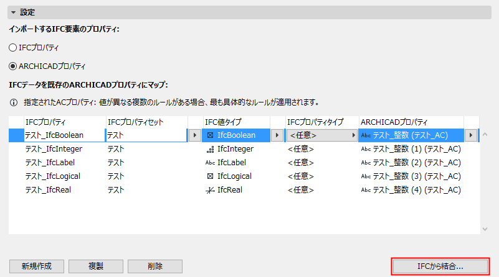Screen dimensions: 499x277
Task: Click the IfcBoolean checkbox type icon
Action: pyautogui.click(x=210, y=135)
